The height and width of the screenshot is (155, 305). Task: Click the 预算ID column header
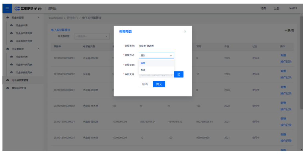pyautogui.click(x=57, y=47)
